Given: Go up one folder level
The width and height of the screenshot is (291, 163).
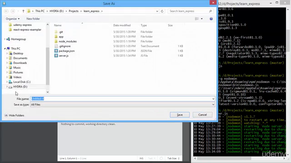Looking at the screenshot, I should (23, 11).
